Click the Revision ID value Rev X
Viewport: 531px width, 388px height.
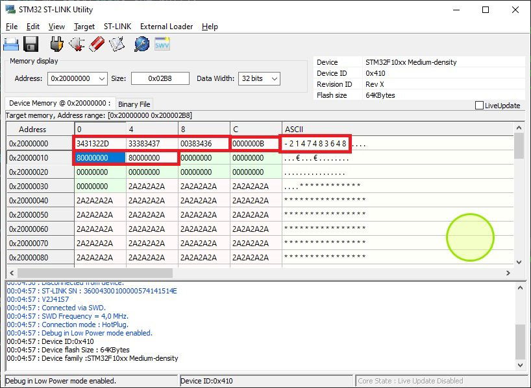point(375,84)
